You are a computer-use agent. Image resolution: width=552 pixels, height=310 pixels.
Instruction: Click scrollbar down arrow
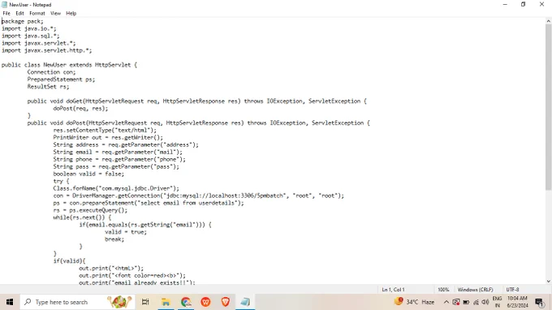pyautogui.click(x=549, y=281)
